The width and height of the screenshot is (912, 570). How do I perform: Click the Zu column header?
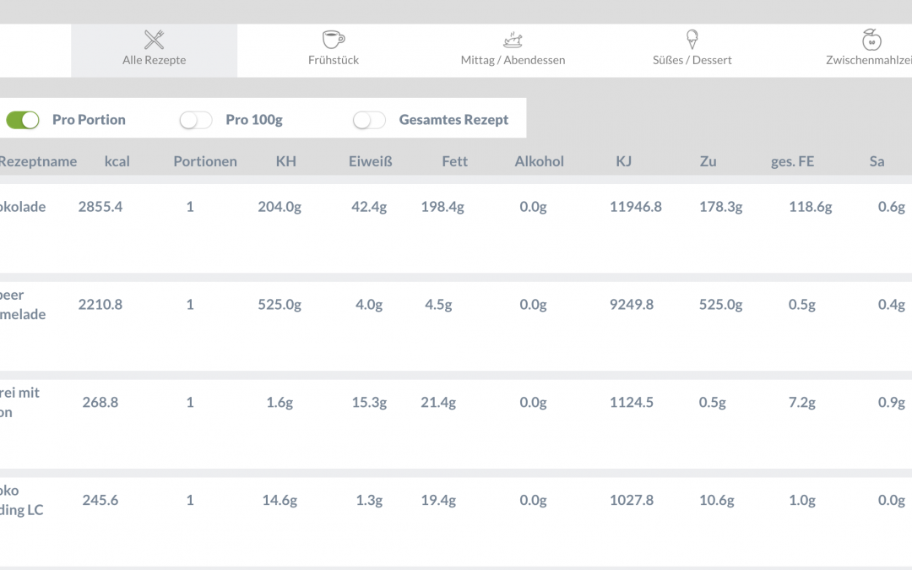coord(708,161)
